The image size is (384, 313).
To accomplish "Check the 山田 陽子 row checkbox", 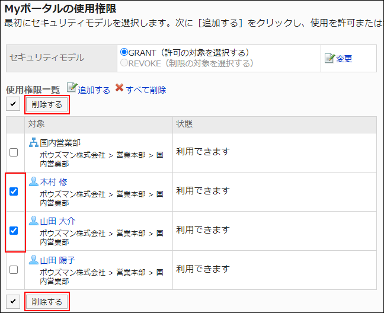I will pyautogui.click(x=14, y=270).
